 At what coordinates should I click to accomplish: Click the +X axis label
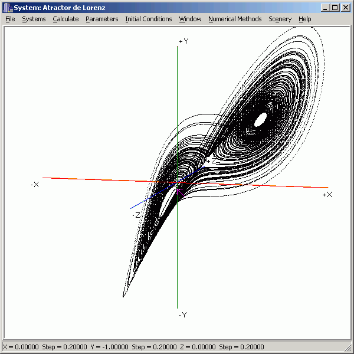[327, 195]
